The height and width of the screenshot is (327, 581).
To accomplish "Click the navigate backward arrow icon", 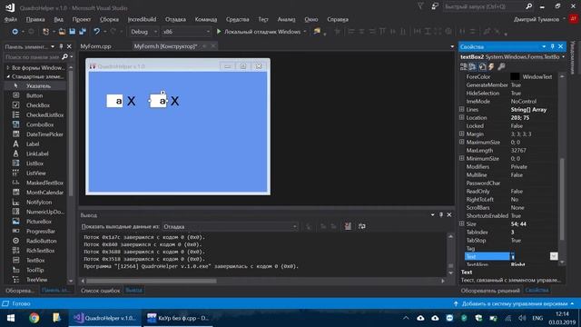I will 15,32.
